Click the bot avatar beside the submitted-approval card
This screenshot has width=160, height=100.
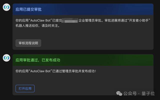pos(6,7)
